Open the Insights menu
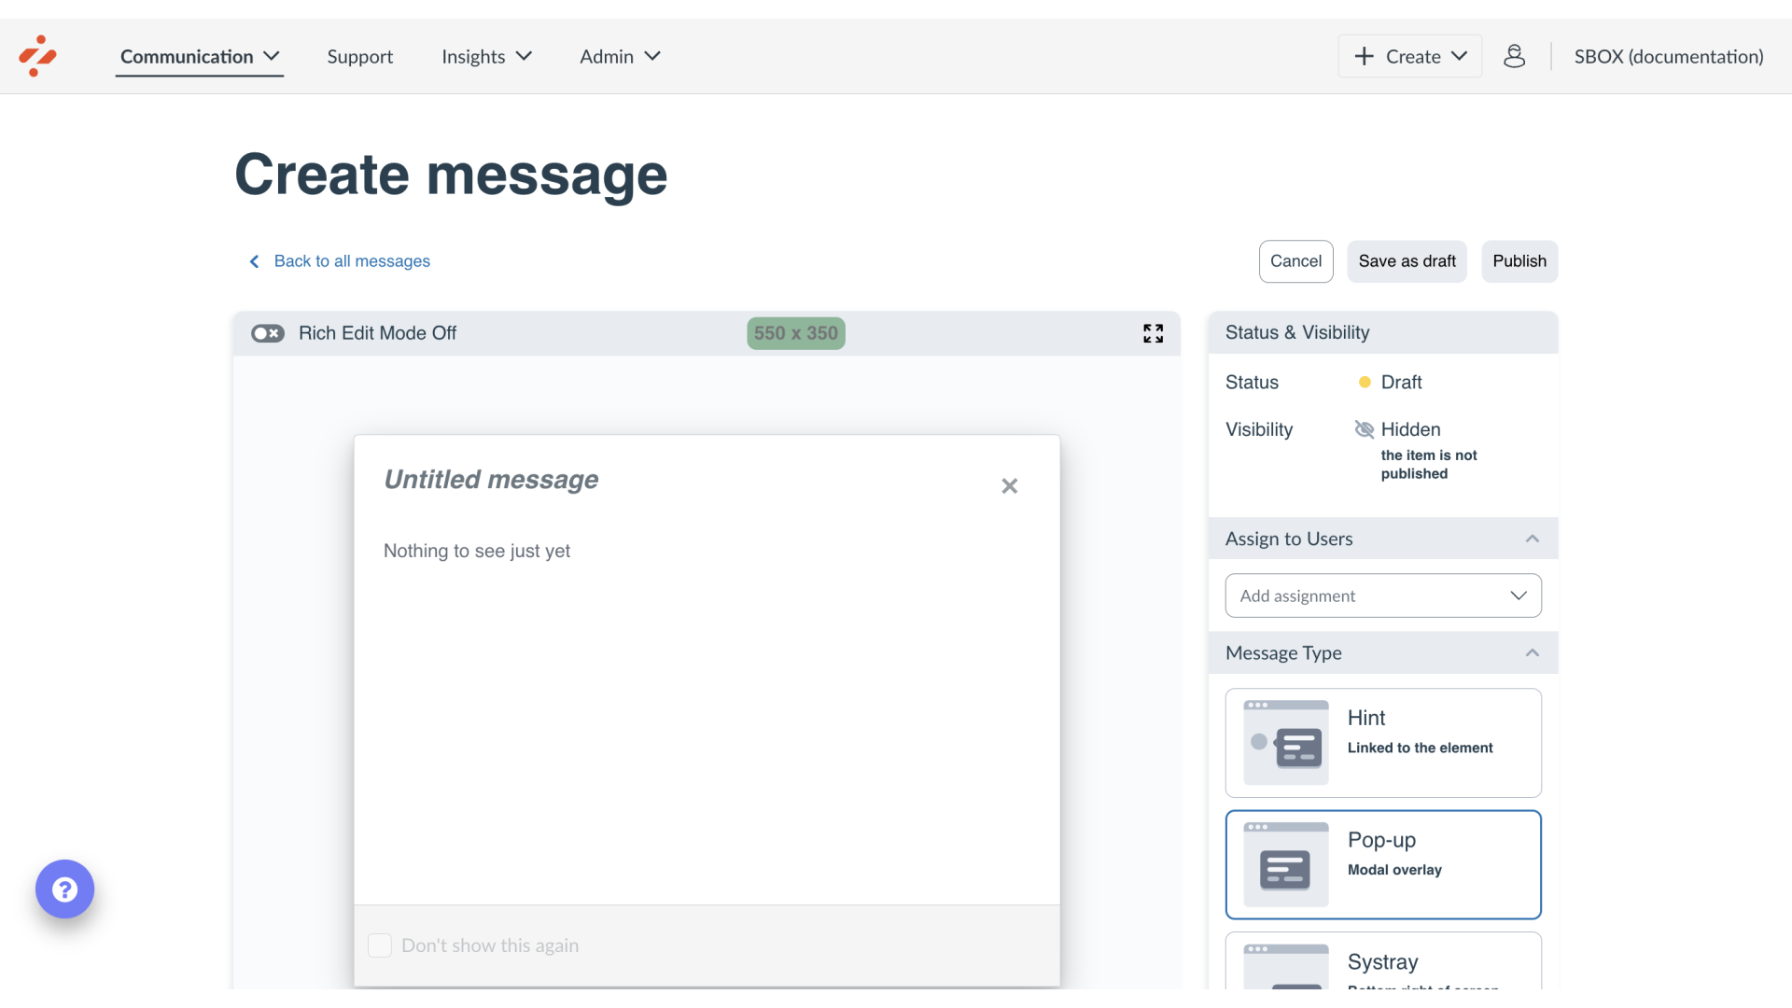The image size is (1792, 1008). pos(486,56)
